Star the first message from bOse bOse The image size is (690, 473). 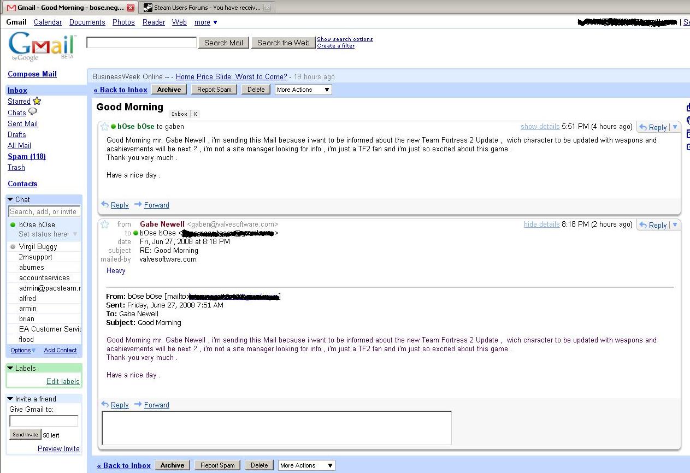[105, 126]
